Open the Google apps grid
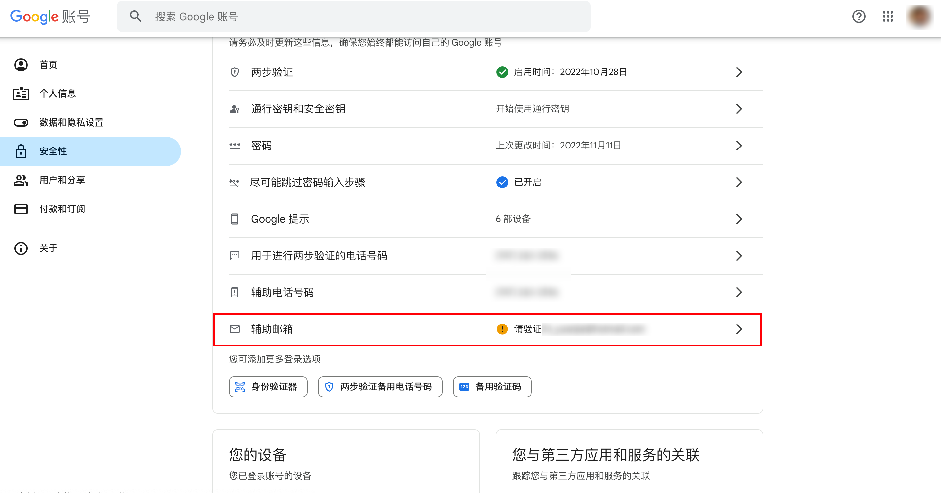 click(x=887, y=16)
